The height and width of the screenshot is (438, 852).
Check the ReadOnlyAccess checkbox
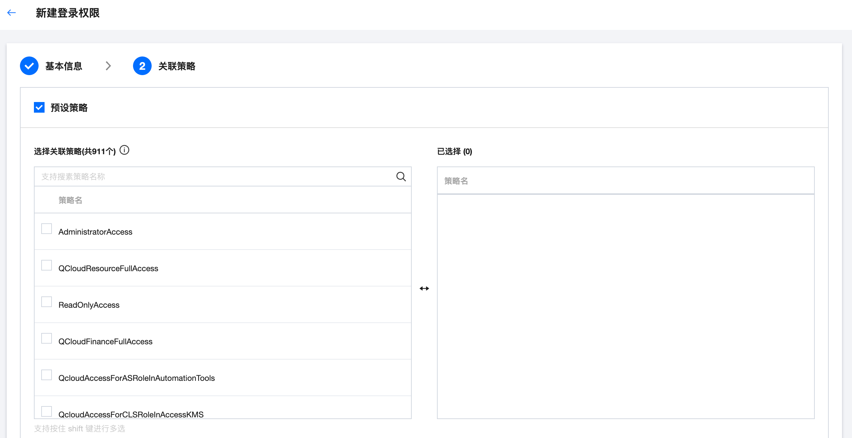pos(47,302)
